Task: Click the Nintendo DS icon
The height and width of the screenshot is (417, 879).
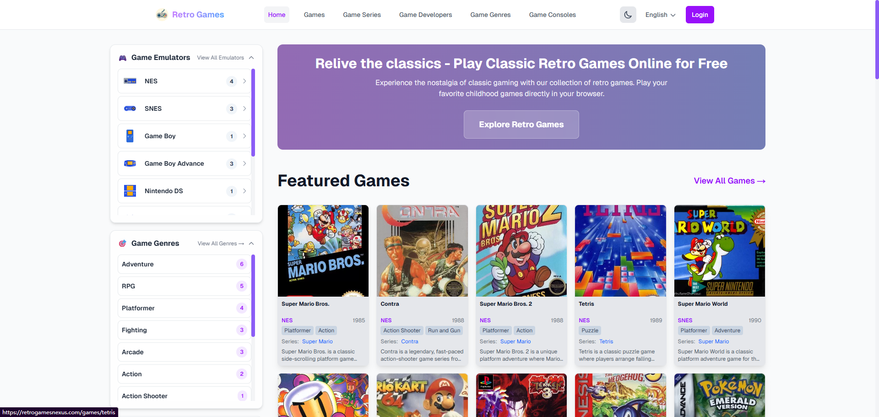Action: coord(130,191)
